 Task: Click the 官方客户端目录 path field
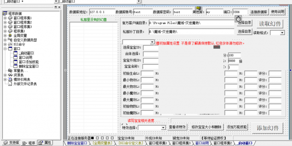click(191, 23)
